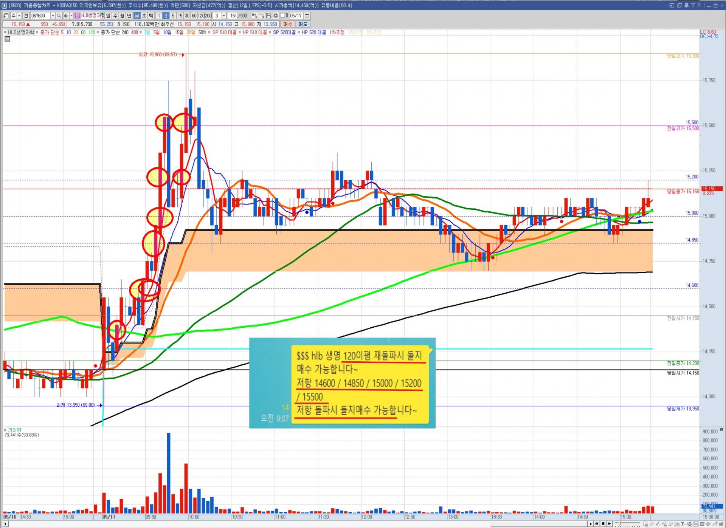The image size is (726, 528).
Task: Open chart settings gear icon
Action: (276, 15)
